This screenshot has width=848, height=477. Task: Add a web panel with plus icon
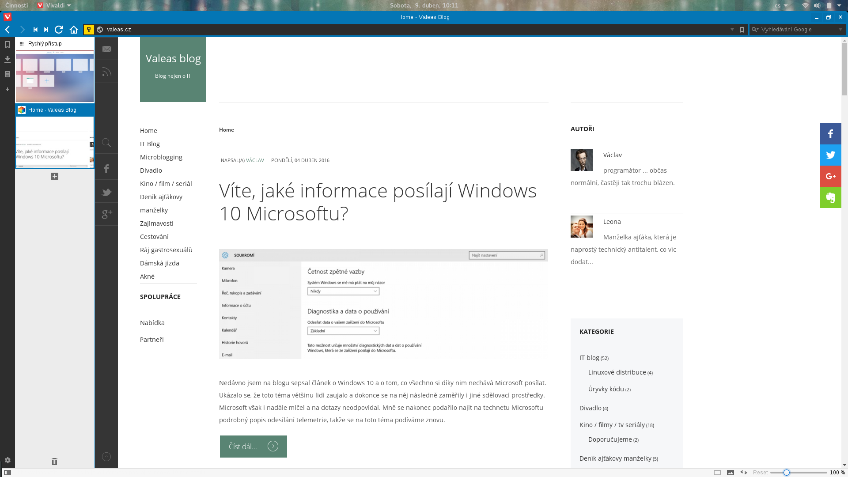8,89
